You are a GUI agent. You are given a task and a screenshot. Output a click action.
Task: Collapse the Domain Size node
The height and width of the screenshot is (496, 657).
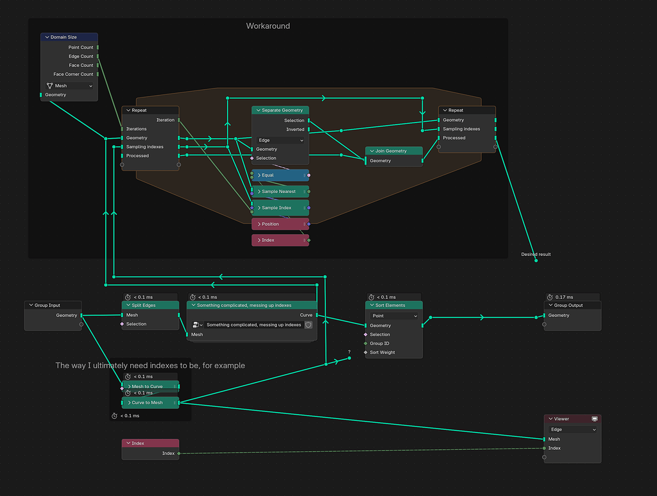47,37
